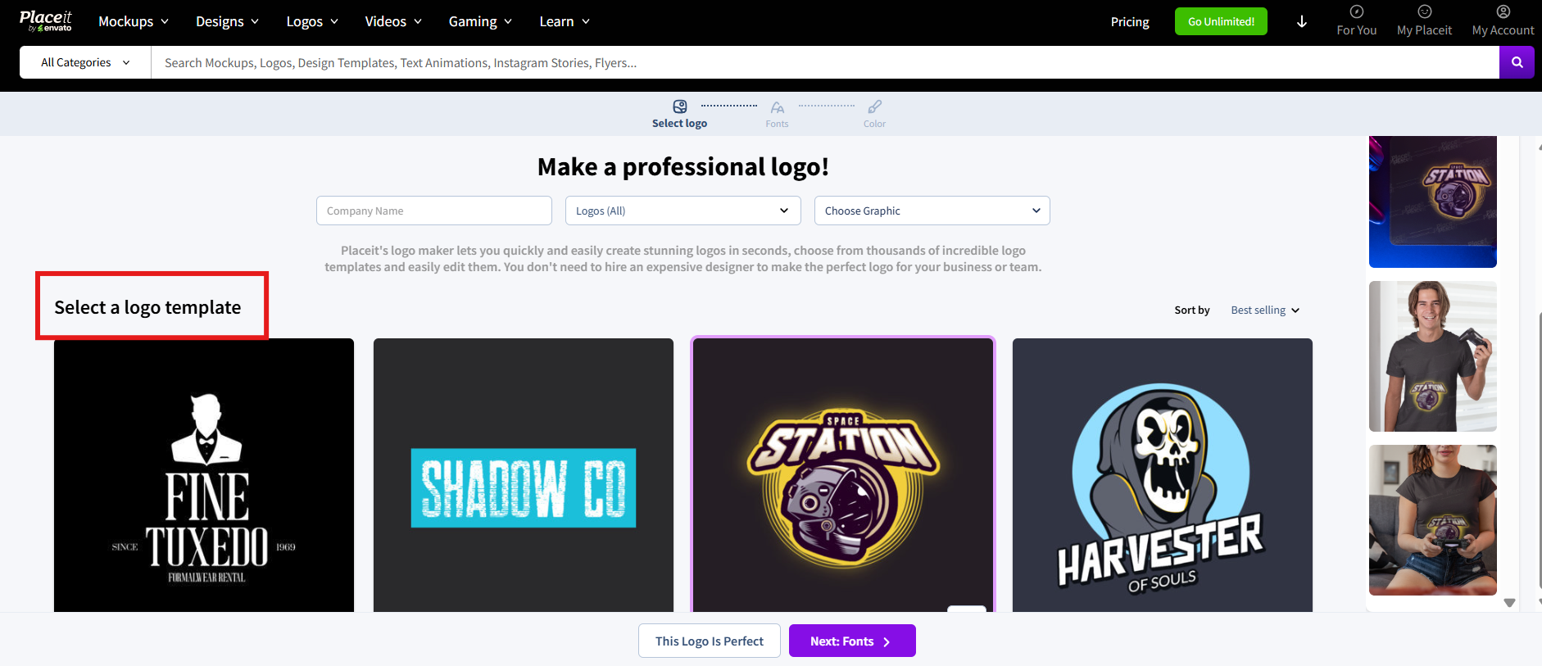This screenshot has width=1542, height=666.
Task: Change Sort by Best selling dropdown
Action: point(1265,310)
